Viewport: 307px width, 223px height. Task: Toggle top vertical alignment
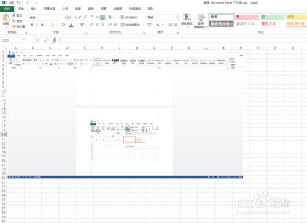pyautogui.click(x=92, y=17)
